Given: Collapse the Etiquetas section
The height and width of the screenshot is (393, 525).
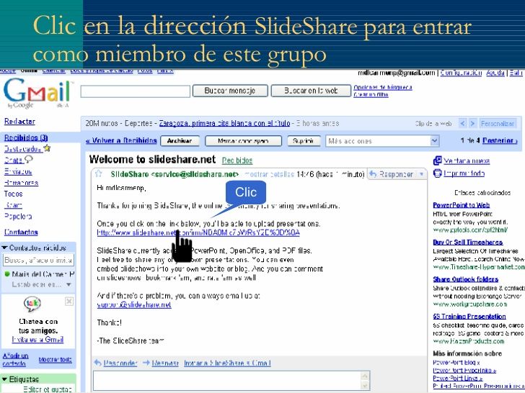Looking at the screenshot, I should click(4, 379).
